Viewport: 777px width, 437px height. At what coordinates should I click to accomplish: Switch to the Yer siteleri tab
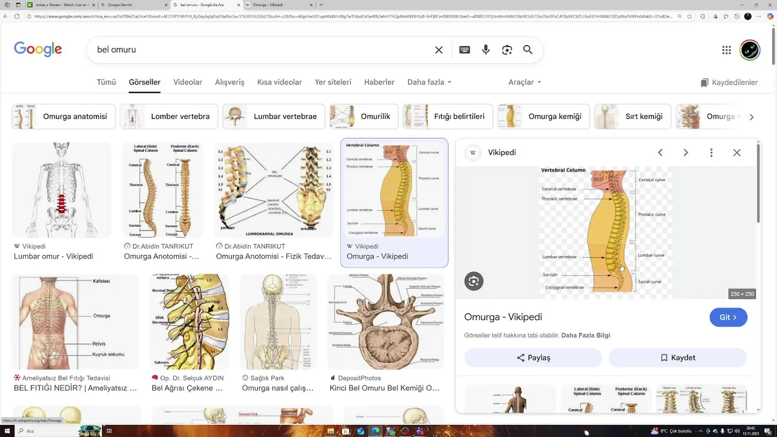point(333,82)
